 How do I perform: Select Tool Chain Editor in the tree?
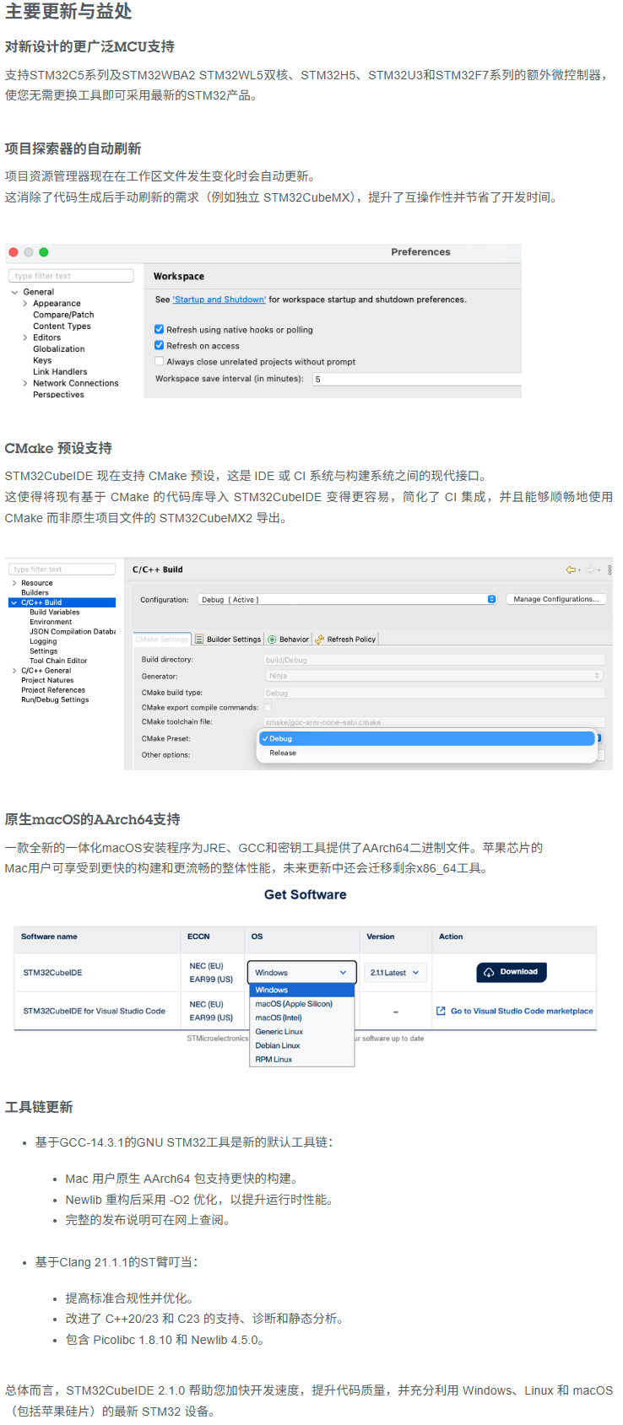click(58, 661)
